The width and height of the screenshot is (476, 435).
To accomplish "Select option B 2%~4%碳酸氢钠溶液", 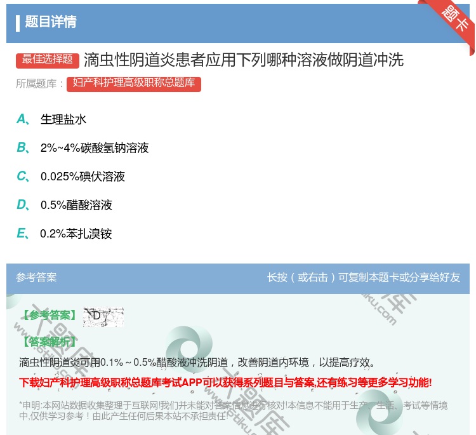I will click(83, 148).
